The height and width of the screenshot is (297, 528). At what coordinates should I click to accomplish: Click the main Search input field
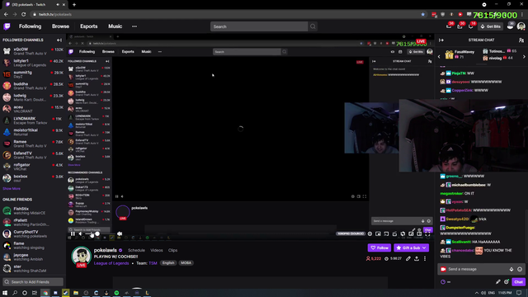click(x=259, y=26)
